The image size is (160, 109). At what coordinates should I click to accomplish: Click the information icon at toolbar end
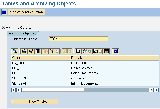(x=115, y=51)
